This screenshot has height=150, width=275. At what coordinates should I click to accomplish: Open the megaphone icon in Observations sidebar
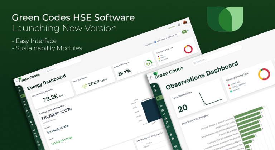pyautogui.click(x=175, y=146)
